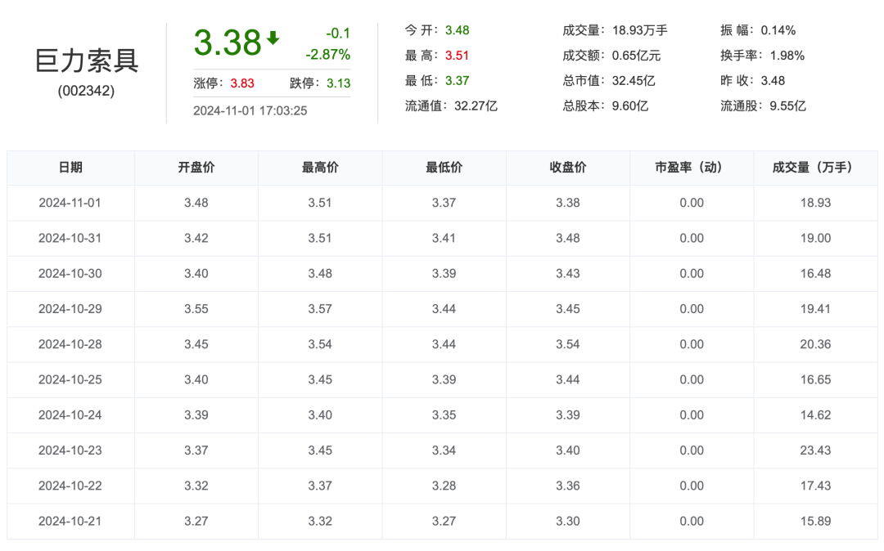884x551 pixels.
Task: Select the date cell 2024-10-30
Action: 70,274
